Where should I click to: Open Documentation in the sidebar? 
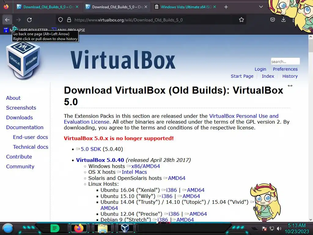24,127
